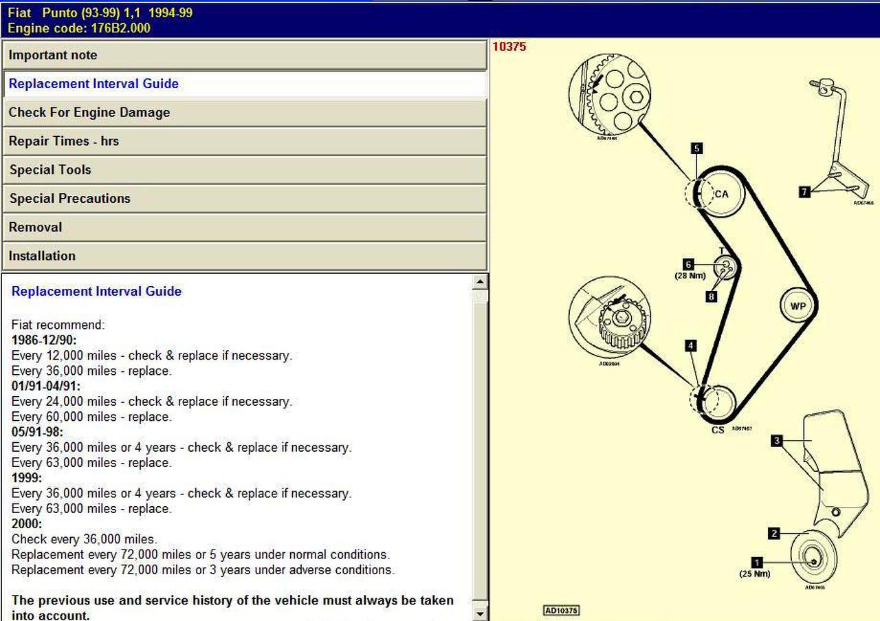Image resolution: width=880 pixels, height=621 pixels.
Task: Select the Replacement Interval Guide tab
Action: pos(244,84)
